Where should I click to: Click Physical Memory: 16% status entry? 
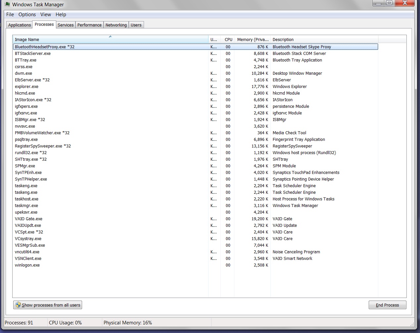[128, 323]
